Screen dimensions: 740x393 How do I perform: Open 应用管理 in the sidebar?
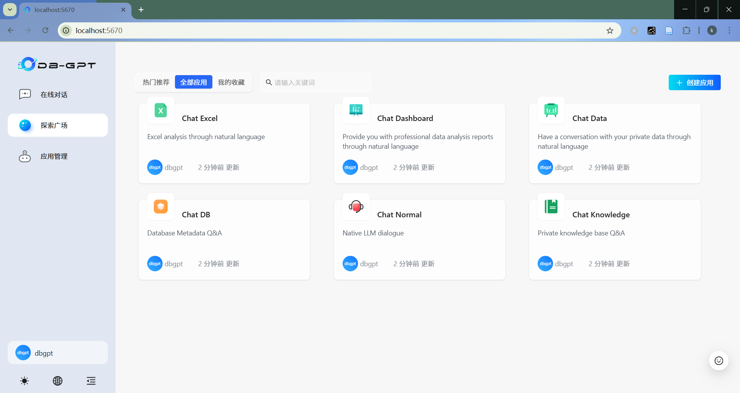click(54, 156)
